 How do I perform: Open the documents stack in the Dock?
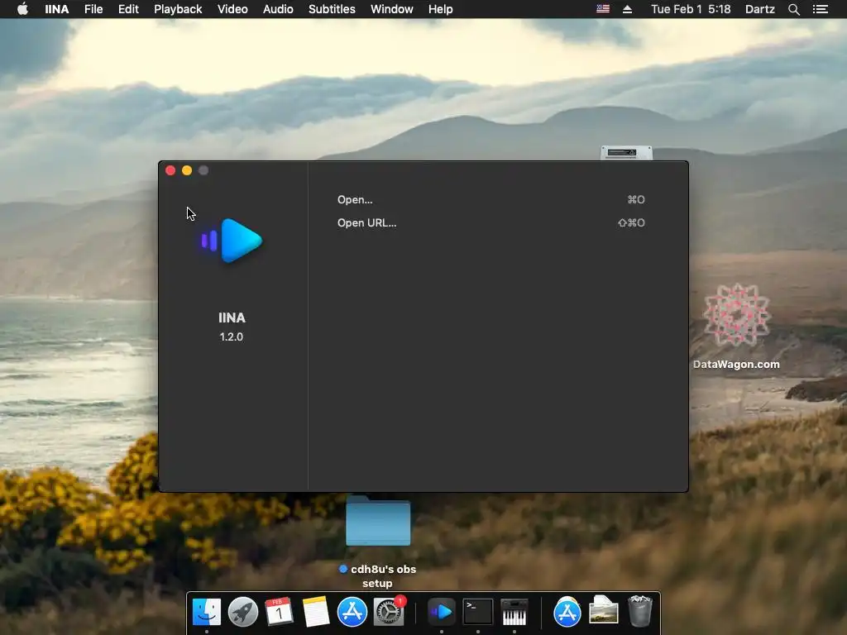tap(603, 610)
